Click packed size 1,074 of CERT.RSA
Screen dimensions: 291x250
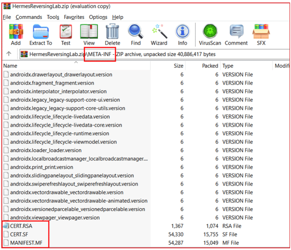(x=212, y=226)
